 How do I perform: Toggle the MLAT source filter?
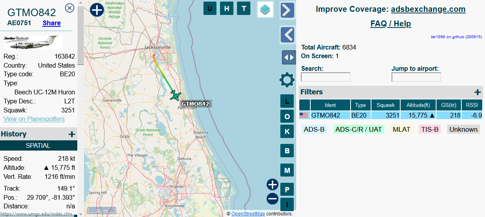tap(401, 129)
